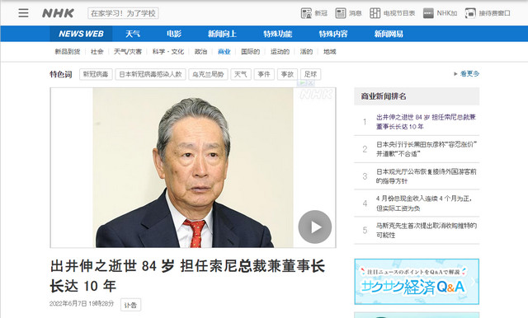Select the 新闻网易 navigation tab
This screenshot has width=528, height=318.
tap(389, 34)
